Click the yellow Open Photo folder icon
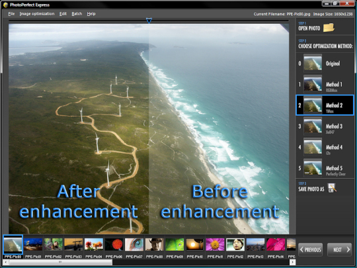The image size is (357, 268). point(329,28)
